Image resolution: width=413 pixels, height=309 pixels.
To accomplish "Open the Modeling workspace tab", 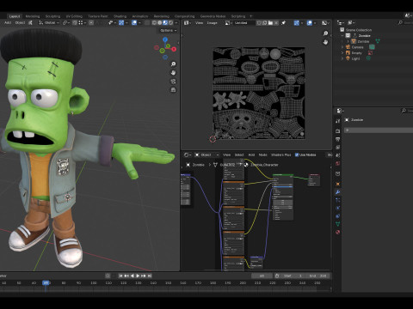I will (x=33, y=16).
